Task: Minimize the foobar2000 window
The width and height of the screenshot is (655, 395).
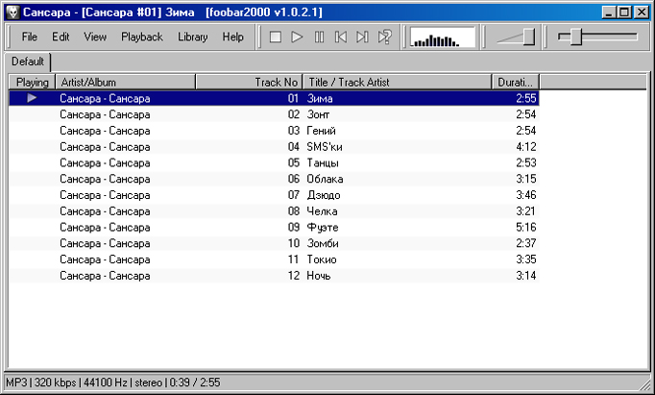Action: tap(609, 12)
